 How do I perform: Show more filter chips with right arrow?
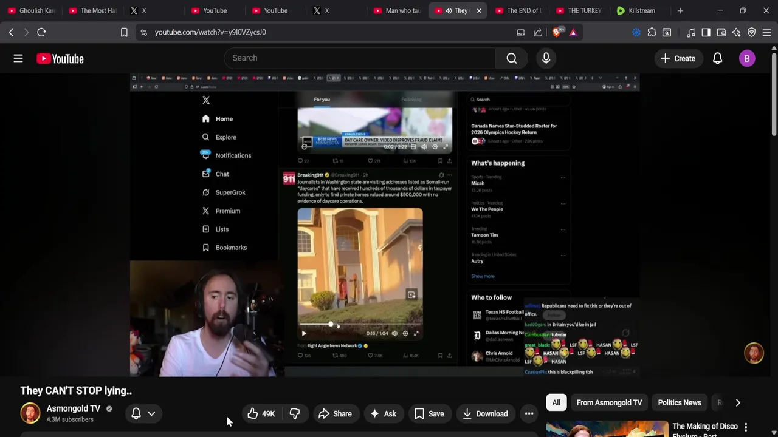coord(738,402)
